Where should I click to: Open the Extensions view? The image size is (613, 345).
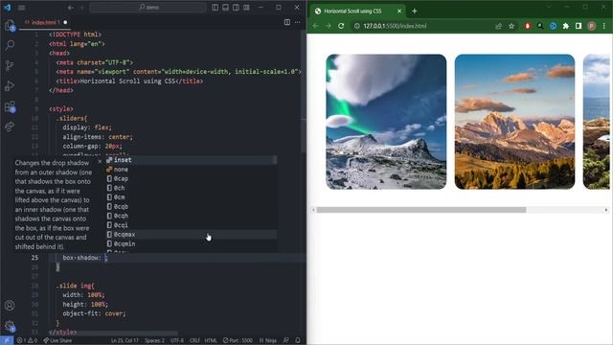[x=10, y=106]
